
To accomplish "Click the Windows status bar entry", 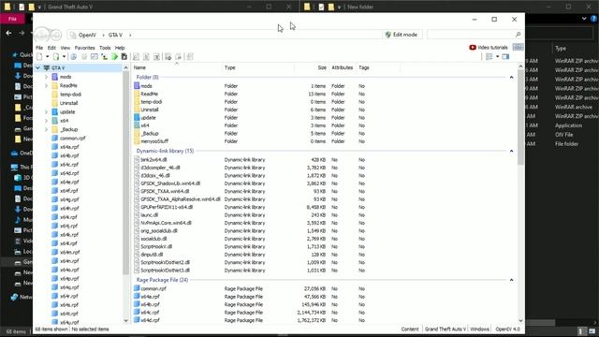I will [x=479, y=330].
